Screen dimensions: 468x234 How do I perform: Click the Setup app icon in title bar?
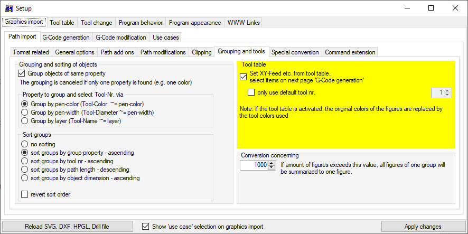(8, 8)
